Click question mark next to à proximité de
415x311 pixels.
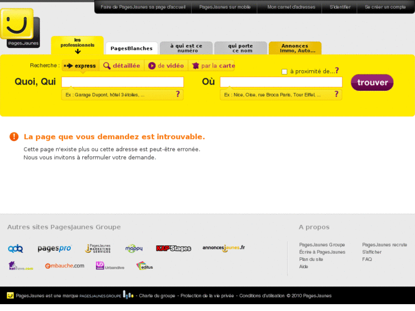coord(337,70)
